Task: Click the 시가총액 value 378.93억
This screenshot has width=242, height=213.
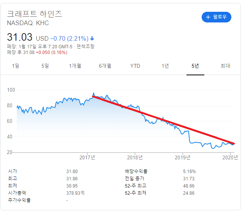Action: click(x=75, y=193)
